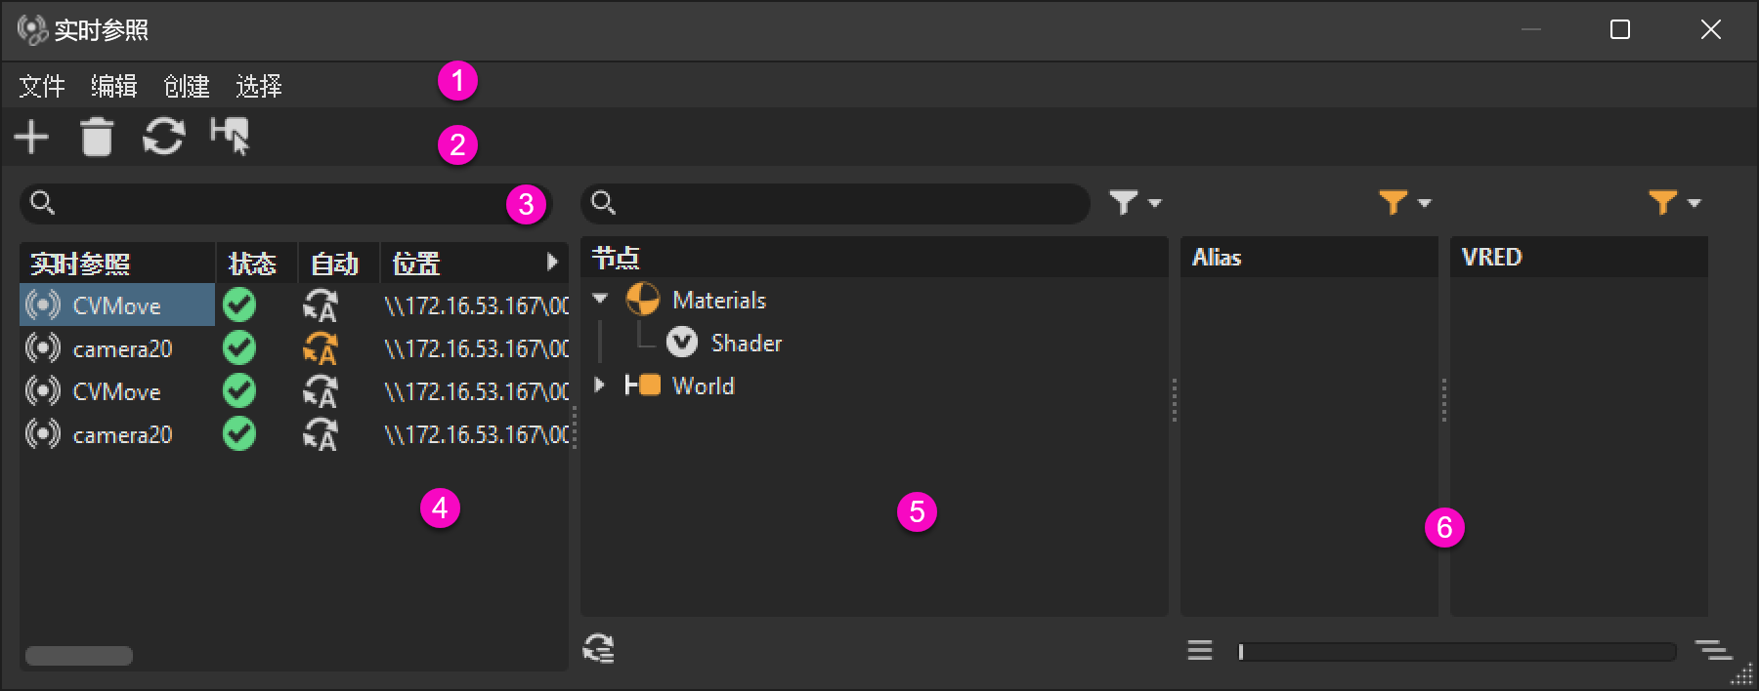The image size is (1759, 691).
Task: Toggle auto-update icon on the last camera20 row
Action: [x=320, y=434]
